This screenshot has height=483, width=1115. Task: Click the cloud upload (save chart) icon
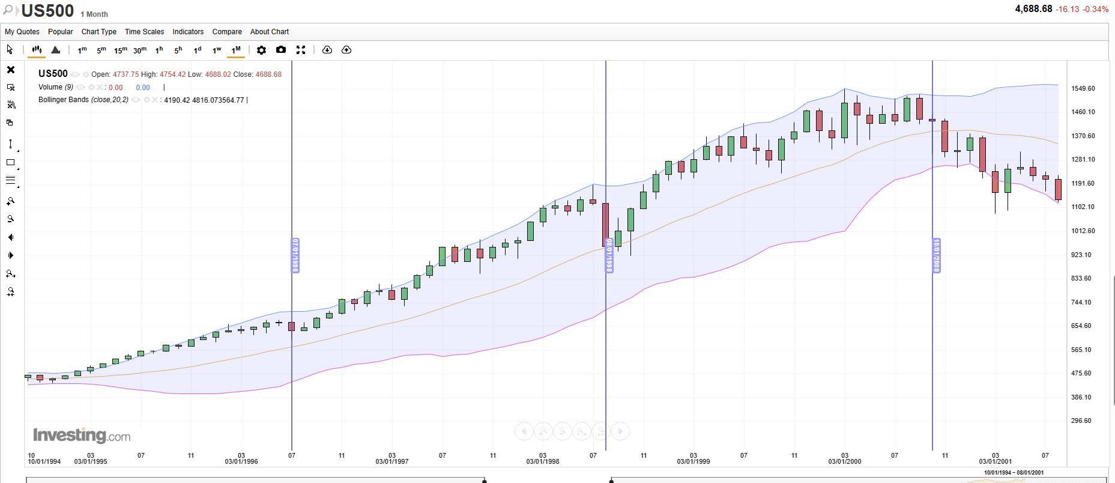346,50
